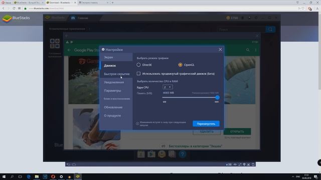Click the browser back arrow
Screen dimensions: 321x180
tap(4, 8)
